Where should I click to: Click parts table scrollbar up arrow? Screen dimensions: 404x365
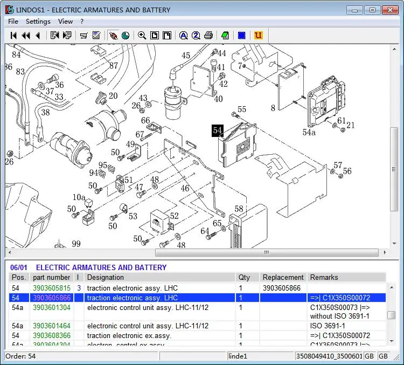392,287
